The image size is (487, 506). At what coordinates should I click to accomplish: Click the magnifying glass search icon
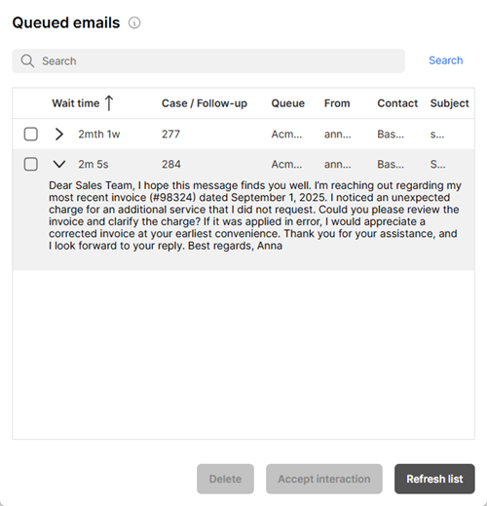point(27,61)
